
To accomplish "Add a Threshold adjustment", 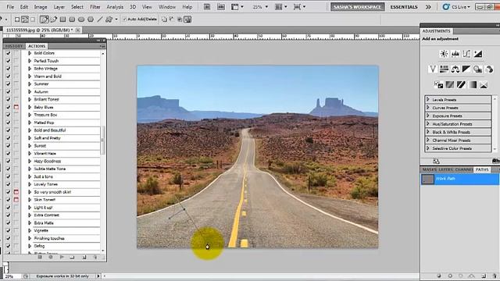I will tap(461, 85).
